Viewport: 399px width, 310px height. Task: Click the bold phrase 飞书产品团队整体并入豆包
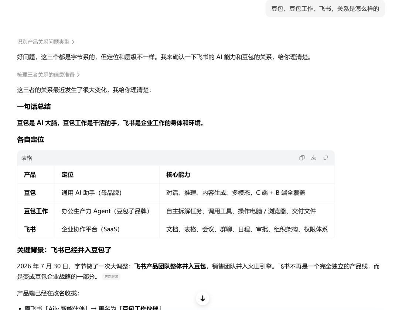(x=170, y=266)
